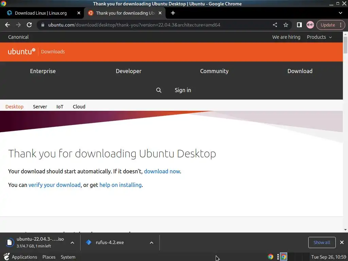This screenshot has width=348, height=261.
Task: Go back to the previous page
Action: [x=7, y=25]
